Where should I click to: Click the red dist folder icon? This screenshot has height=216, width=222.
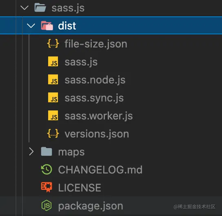point(47,25)
